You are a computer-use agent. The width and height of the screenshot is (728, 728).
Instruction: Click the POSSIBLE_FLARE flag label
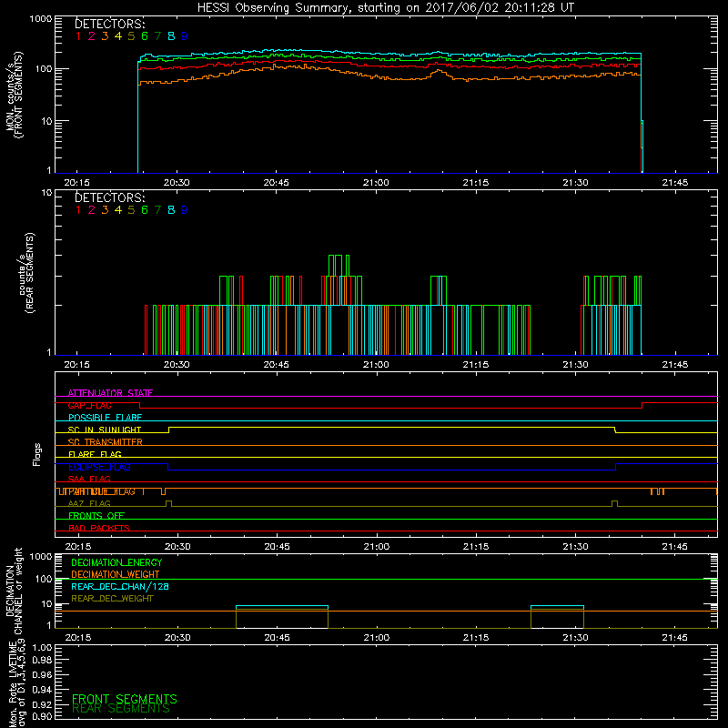(105, 418)
